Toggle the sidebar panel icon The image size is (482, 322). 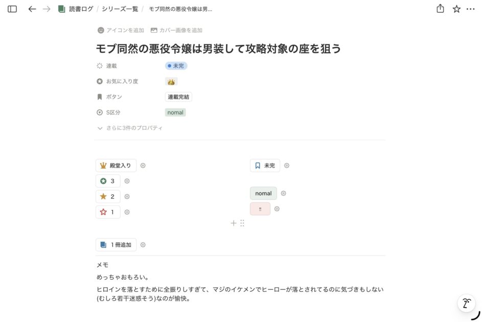pos(12,9)
